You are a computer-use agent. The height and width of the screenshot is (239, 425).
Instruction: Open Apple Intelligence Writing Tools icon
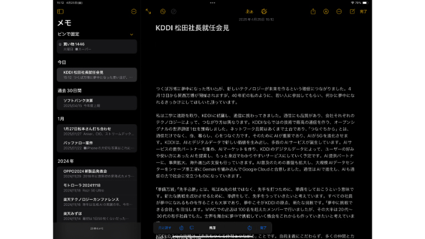click(264, 12)
